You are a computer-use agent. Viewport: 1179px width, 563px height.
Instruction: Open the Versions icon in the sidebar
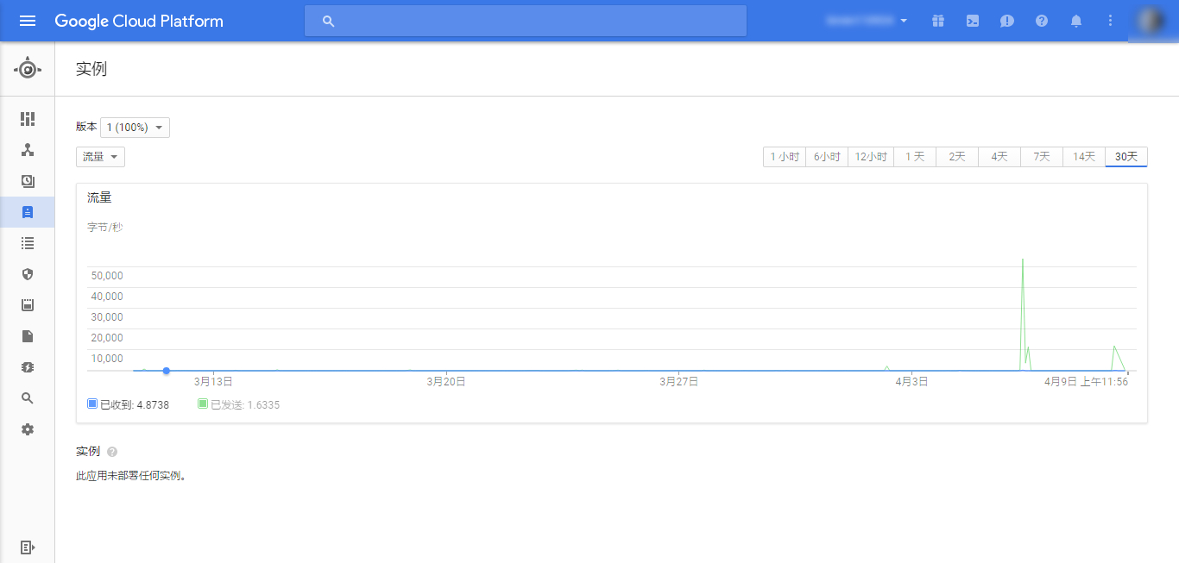click(28, 181)
